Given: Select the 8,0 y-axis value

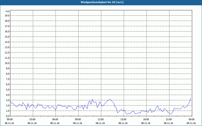Looking at the screenshot, I should pos(8,74).
